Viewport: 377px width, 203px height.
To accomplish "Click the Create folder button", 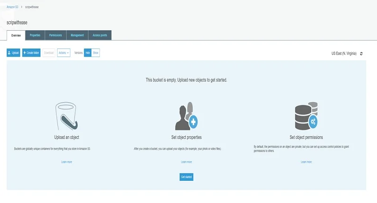I will point(31,53).
